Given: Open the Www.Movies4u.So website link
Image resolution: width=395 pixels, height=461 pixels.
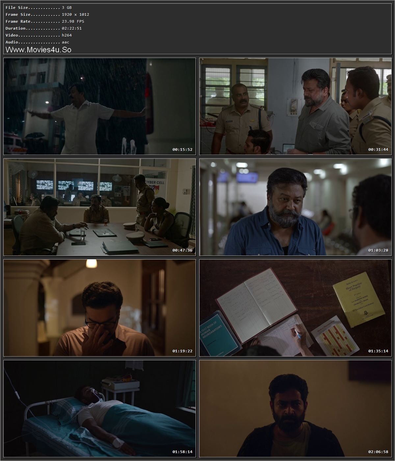Looking at the screenshot, I should (39, 50).
